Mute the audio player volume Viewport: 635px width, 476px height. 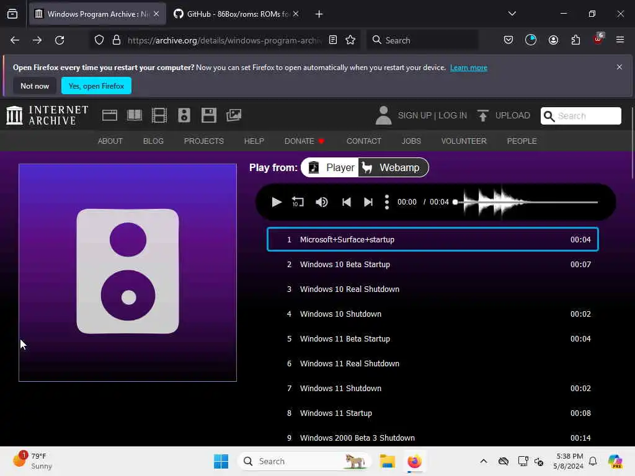[x=322, y=202]
